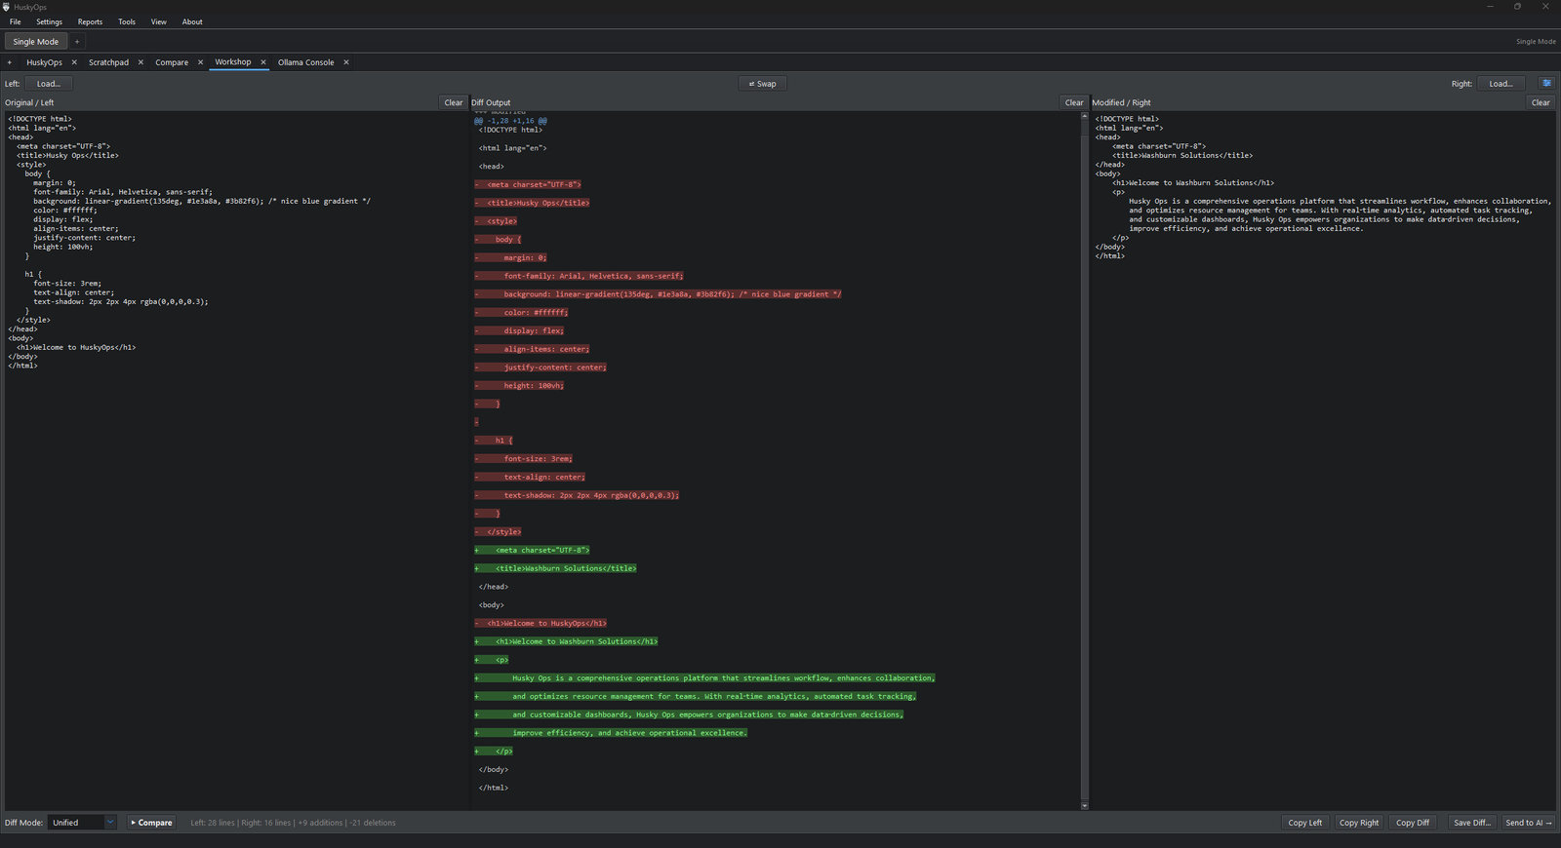Click the diff output scrollbar up arrow
This screenshot has width=1561, height=848.
tap(1084, 116)
